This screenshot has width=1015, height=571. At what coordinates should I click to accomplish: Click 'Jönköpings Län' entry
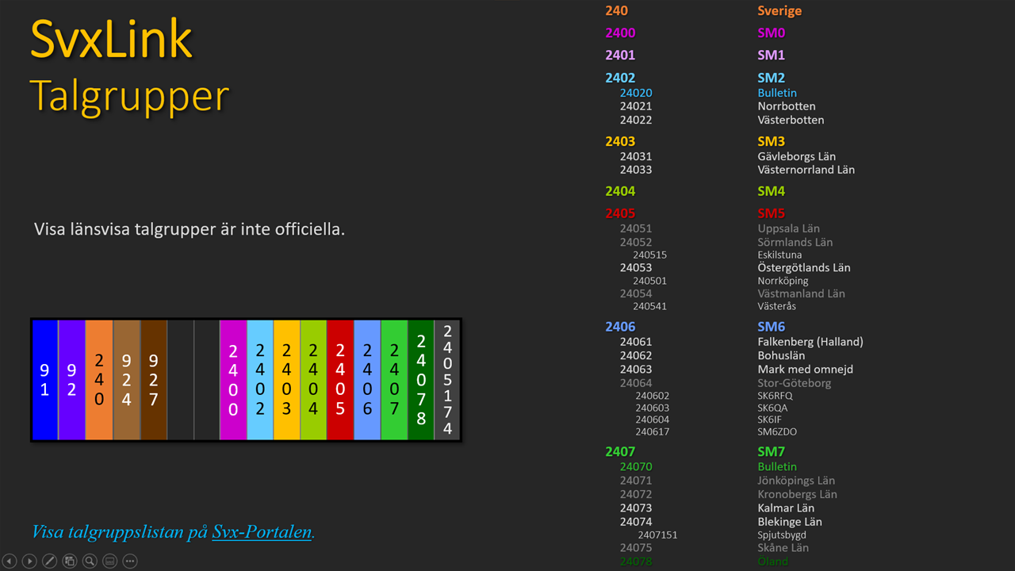tap(795, 481)
